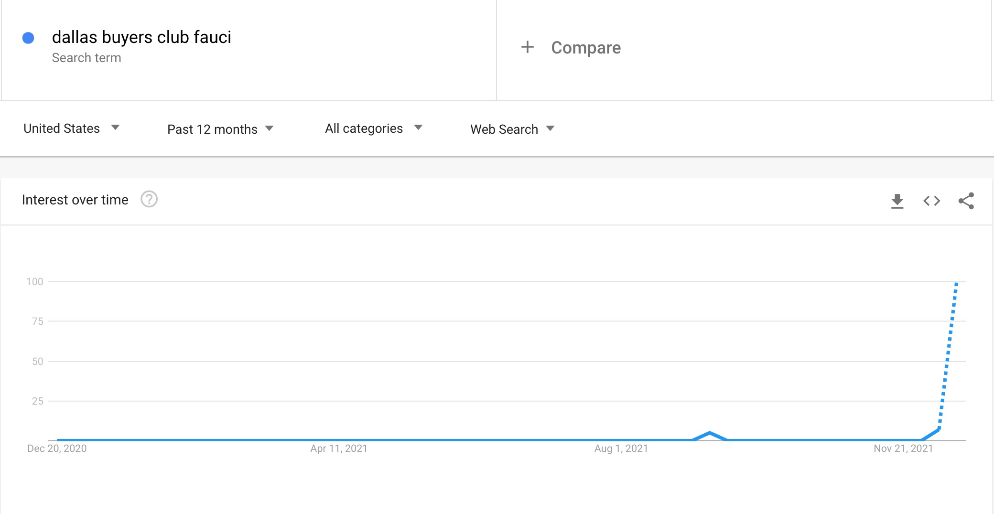Open help for Interest over time
The image size is (994, 514).
click(149, 199)
